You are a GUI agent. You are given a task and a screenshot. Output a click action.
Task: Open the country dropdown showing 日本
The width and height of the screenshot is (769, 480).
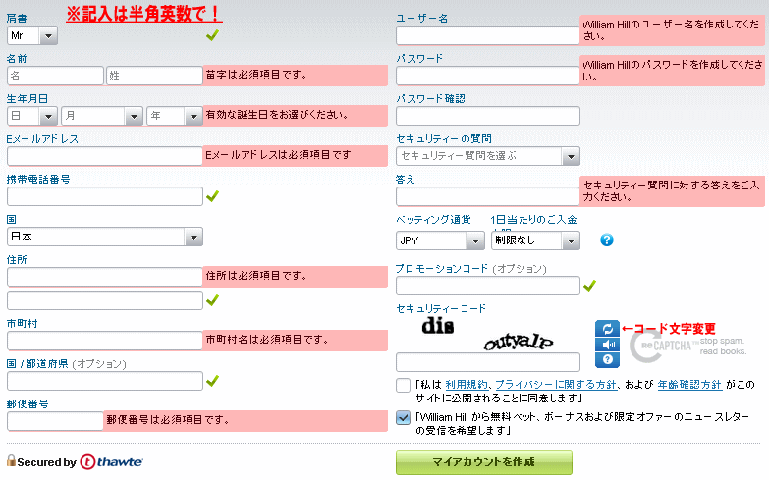pos(105,237)
